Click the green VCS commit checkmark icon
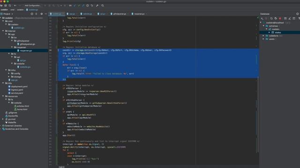Viewport: 300px width, 168px height. click(x=79, y=6)
